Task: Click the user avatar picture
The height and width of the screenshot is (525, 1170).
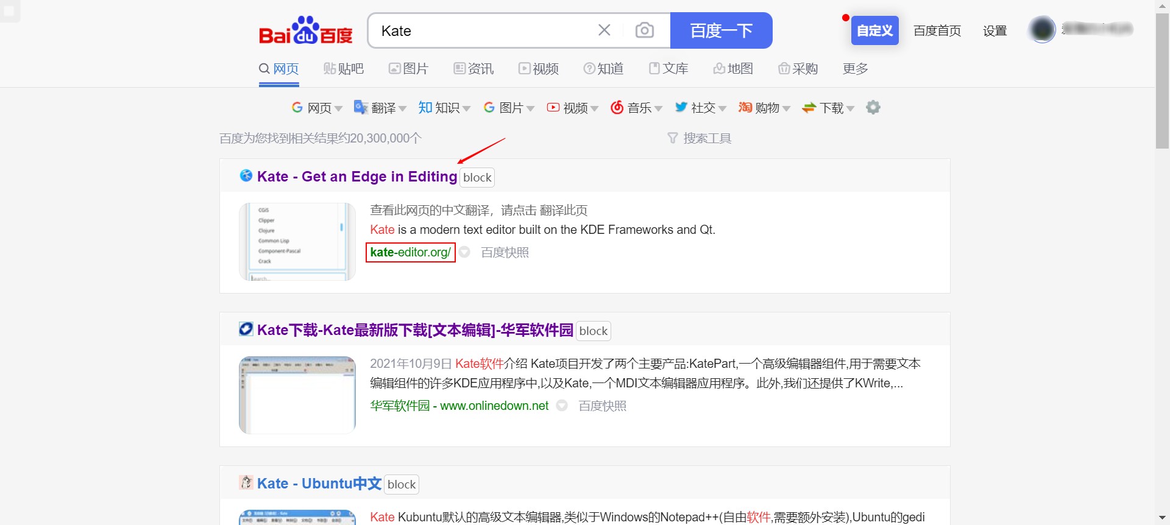Action: [x=1042, y=29]
